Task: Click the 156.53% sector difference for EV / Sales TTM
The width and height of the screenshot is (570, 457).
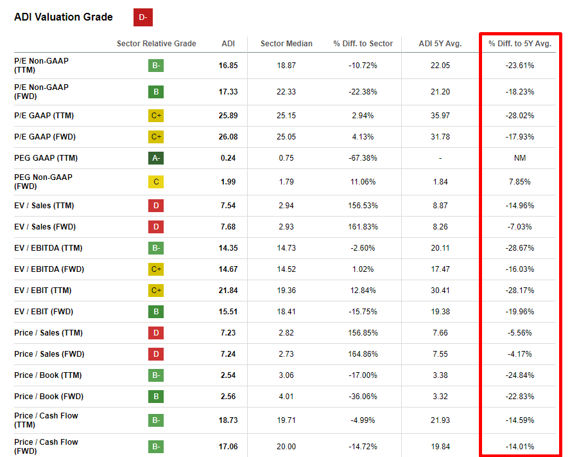Action: point(363,206)
